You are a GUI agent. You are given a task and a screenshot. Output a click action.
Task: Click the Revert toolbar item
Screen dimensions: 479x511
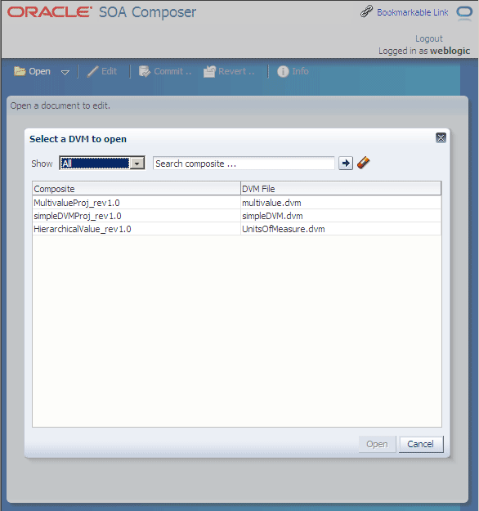coord(228,71)
